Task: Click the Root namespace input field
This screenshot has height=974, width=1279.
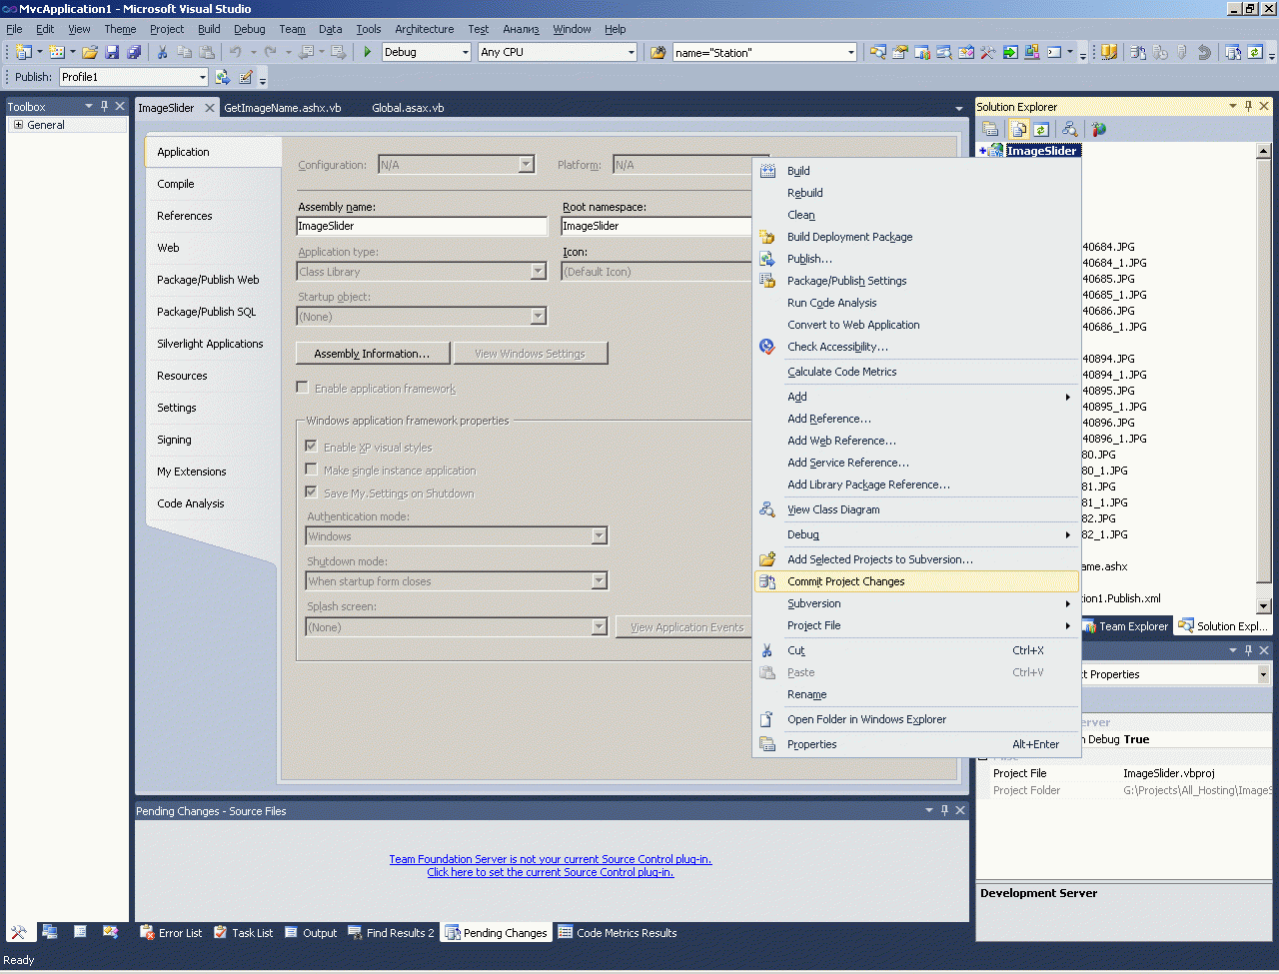Action: 657,226
